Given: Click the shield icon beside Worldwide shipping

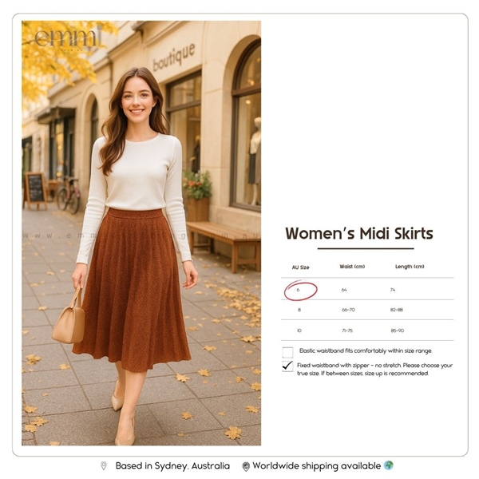Looking at the screenshot, I should (246, 466).
